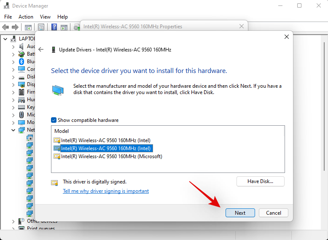The image size is (328, 240).
Task: Expand the Firmware category chevron
Action: click(x=13, y=92)
